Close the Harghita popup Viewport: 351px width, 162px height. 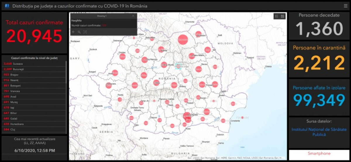133,16
